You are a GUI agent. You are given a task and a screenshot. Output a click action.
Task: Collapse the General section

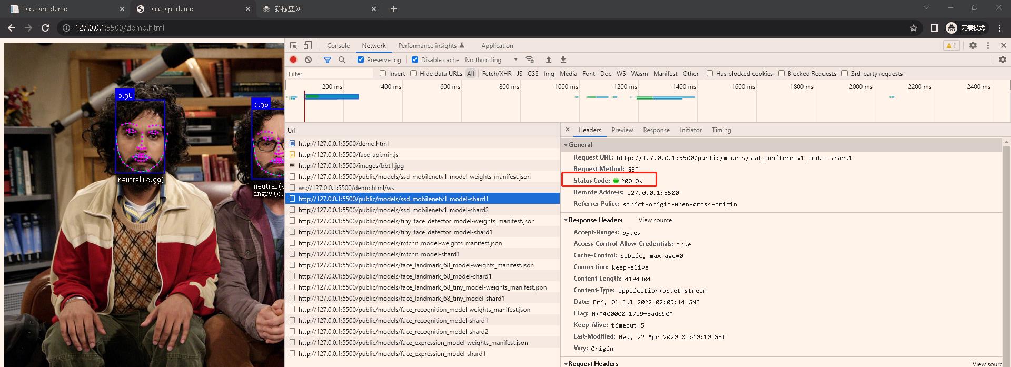pyautogui.click(x=566, y=144)
